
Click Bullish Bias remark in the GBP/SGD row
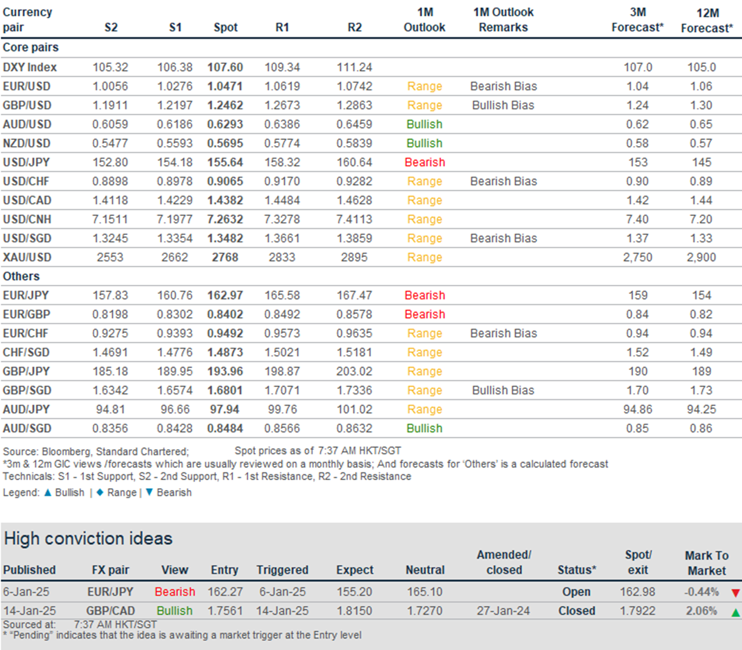[504, 390]
